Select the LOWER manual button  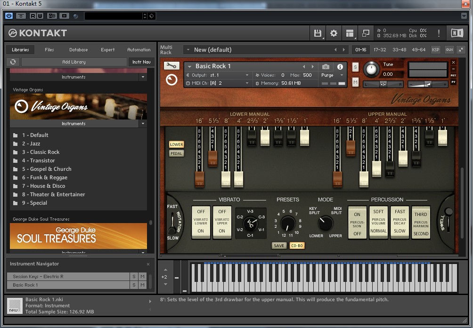(x=177, y=144)
